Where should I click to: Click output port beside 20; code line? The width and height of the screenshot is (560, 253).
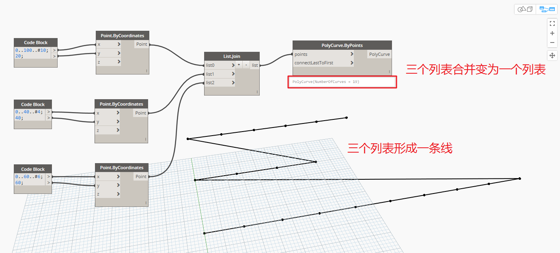click(54, 56)
